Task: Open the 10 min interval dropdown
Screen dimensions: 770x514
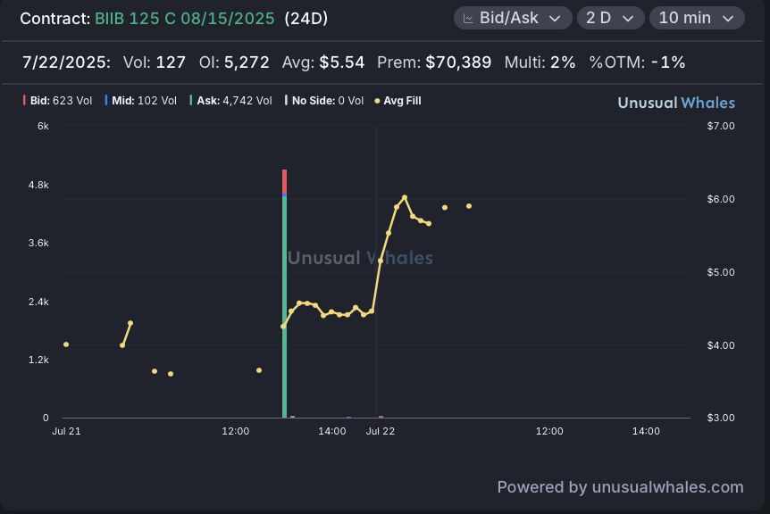Action: pyautogui.click(x=697, y=18)
